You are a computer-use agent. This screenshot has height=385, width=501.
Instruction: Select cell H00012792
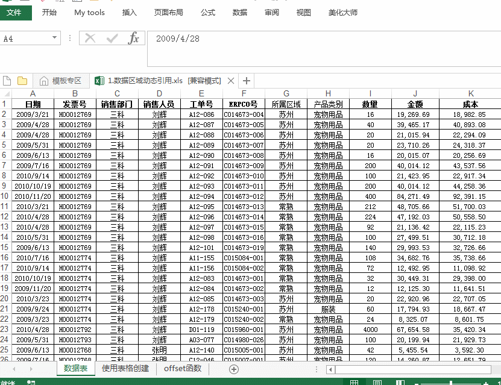tap(75, 330)
